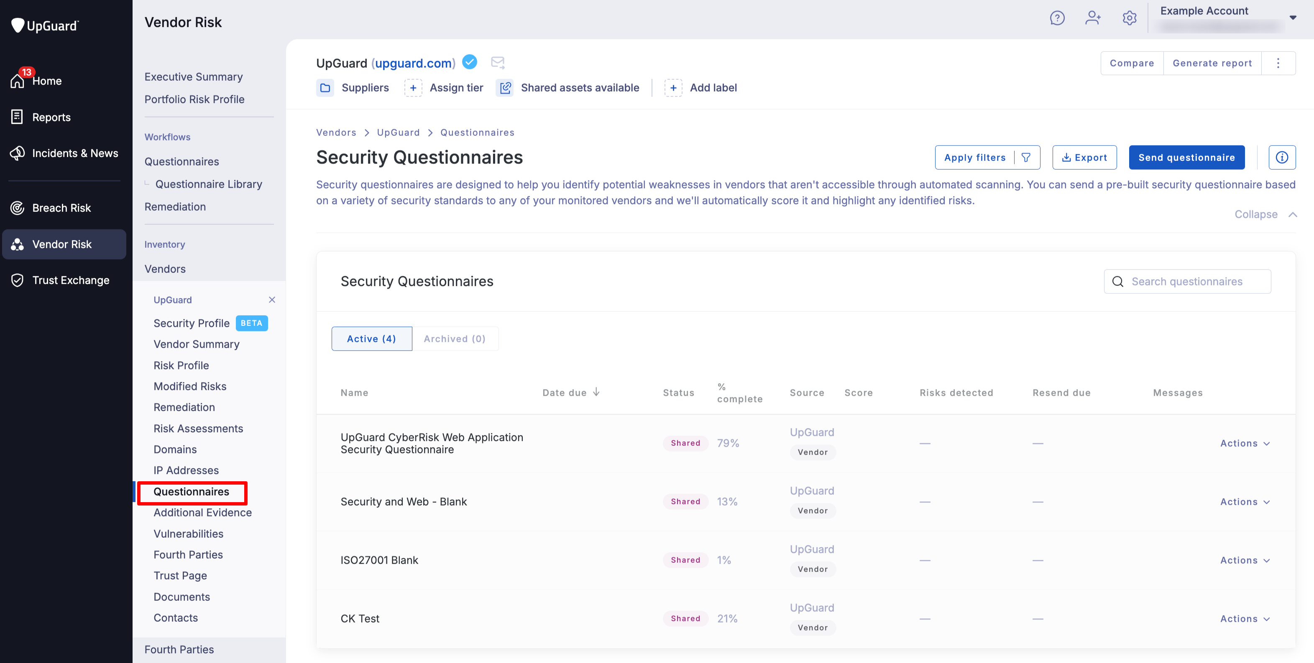Image resolution: width=1314 pixels, height=663 pixels.
Task: Click the UpGuard breadcrumb
Action: [398, 132]
